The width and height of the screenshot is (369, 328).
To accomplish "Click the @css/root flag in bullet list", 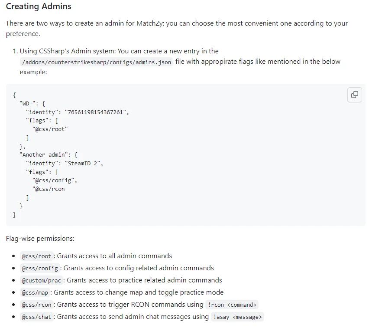I will click(x=37, y=256).
